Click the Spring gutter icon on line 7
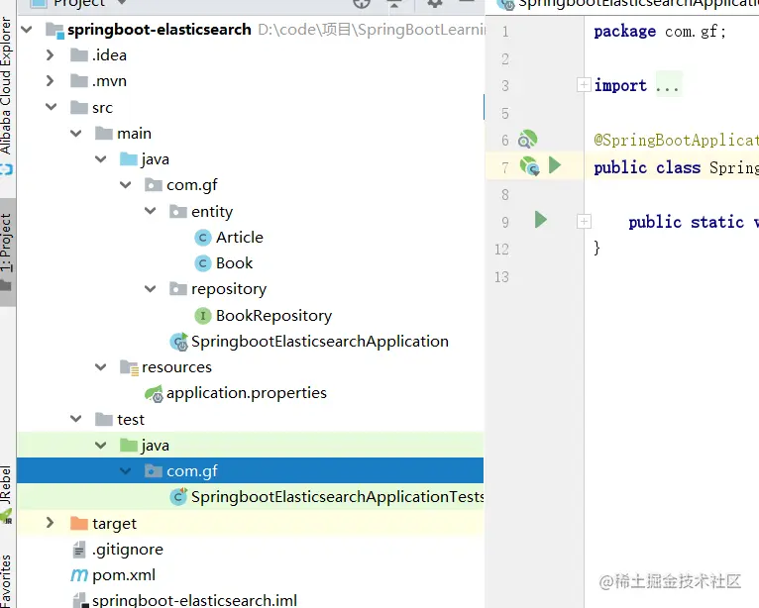Viewport: 759px width, 608px height. click(529, 166)
